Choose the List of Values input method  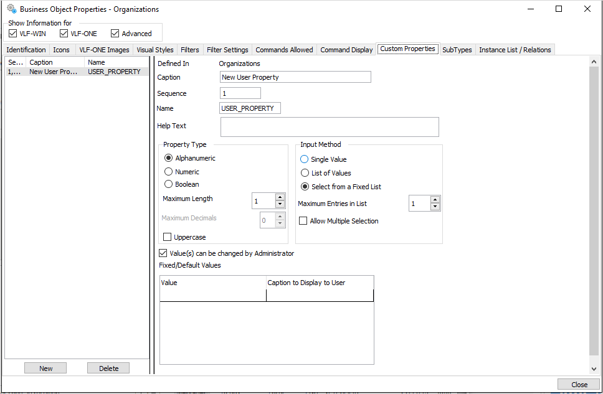(x=305, y=173)
